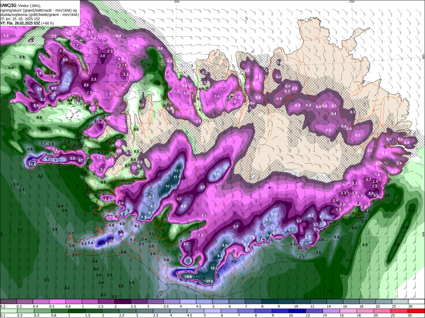Click the red 30 swatch in rain legend
Viewport: 425px width, 318px height.
point(416,311)
